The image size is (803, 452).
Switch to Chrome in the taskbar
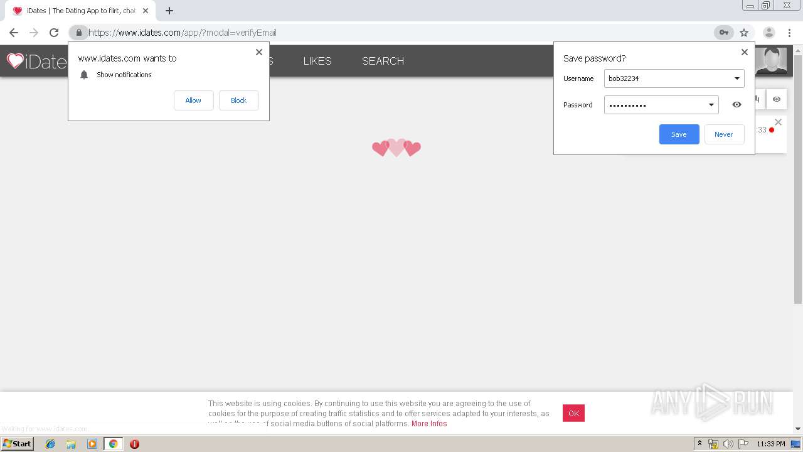coord(113,444)
